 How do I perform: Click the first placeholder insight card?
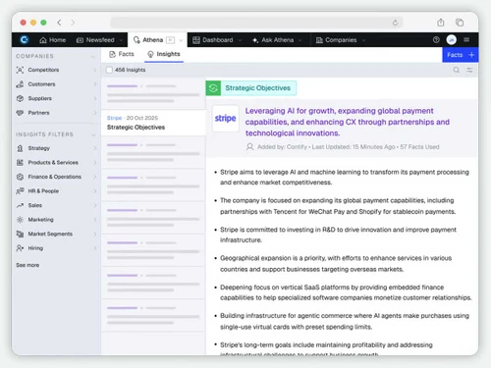153,93
